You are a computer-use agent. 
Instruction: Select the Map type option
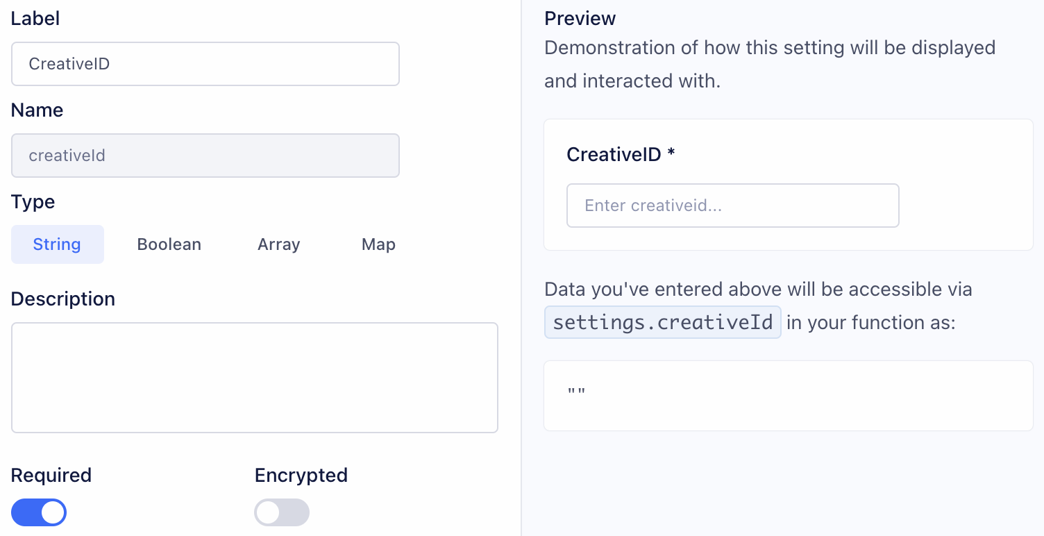coord(378,244)
